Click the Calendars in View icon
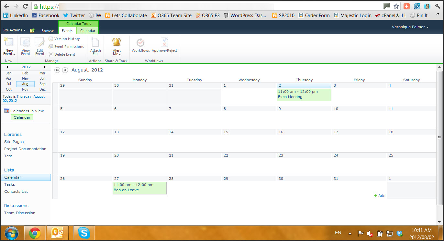The image size is (444, 241). (7, 110)
